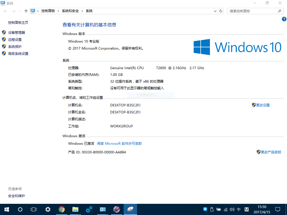Image resolution: width=287 pixels, height=215 pixels.
Task: Click the 搜索控制面板 search field
Action: tap(252, 11)
